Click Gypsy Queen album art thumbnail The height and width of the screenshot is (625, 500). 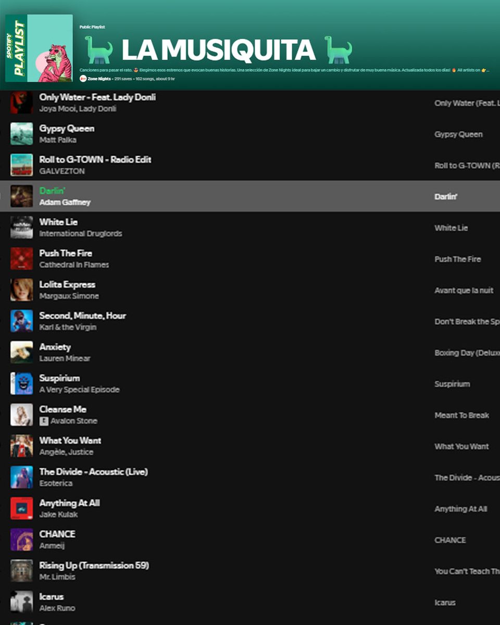point(21,134)
